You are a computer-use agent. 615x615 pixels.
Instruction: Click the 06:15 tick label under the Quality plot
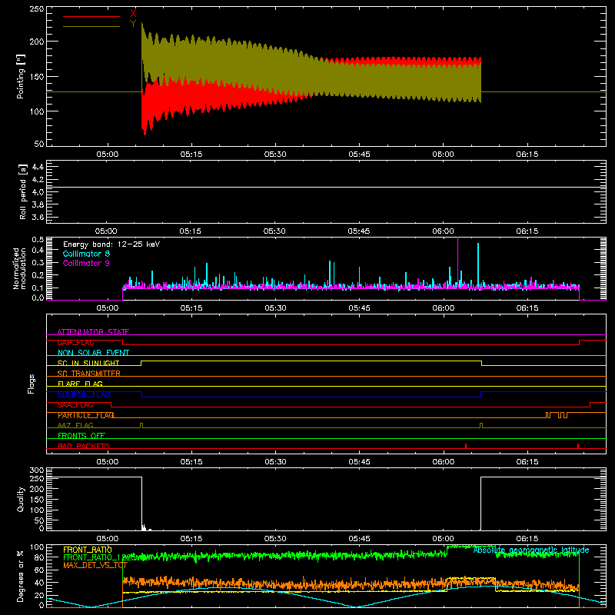click(x=527, y=539)
